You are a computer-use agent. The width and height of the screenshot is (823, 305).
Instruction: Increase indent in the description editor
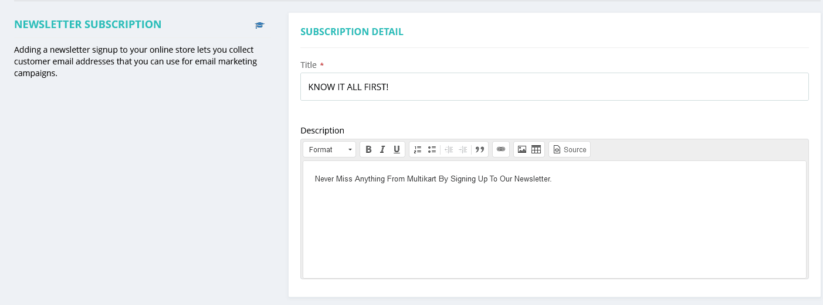[x=463, y=149]
